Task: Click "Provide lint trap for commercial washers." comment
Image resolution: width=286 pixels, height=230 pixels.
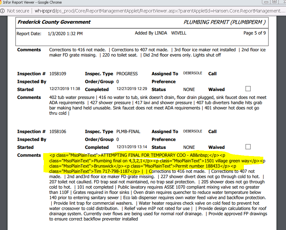Action: coord(93,203)
